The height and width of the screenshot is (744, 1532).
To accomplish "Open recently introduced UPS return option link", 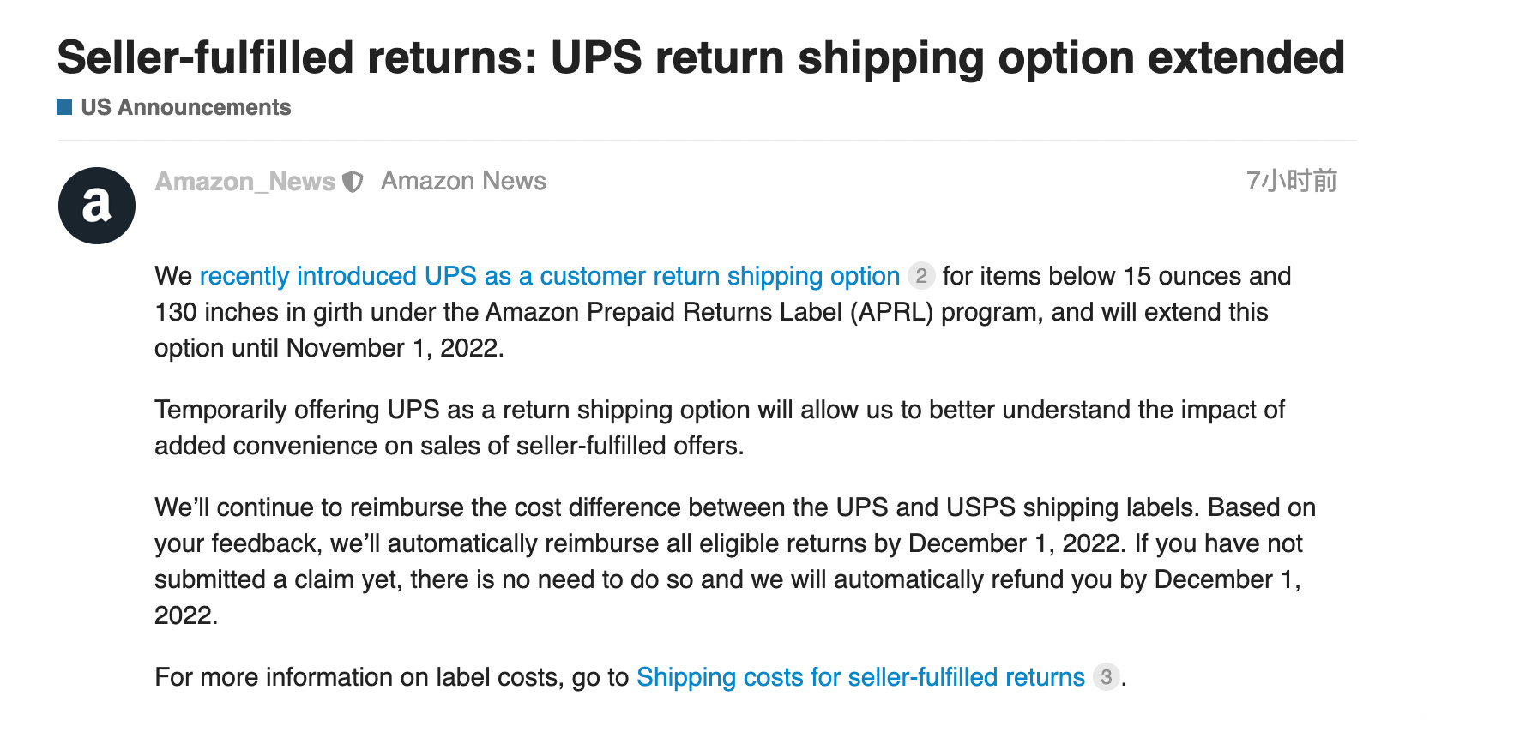I will [x=550, y=276].
